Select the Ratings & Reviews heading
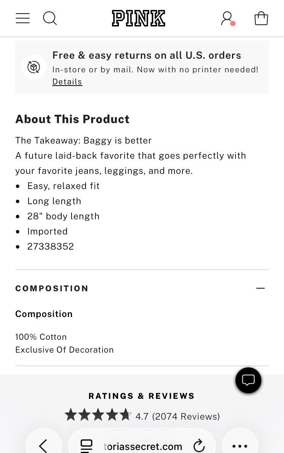The width and height of the screenshot is (284, 453). [142, 396]
